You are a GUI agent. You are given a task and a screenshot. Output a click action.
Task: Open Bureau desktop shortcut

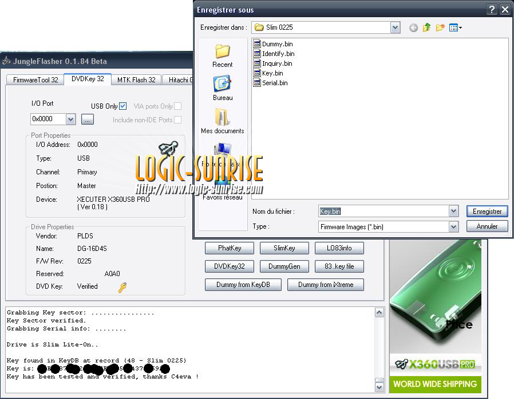(x=223, y=89)
